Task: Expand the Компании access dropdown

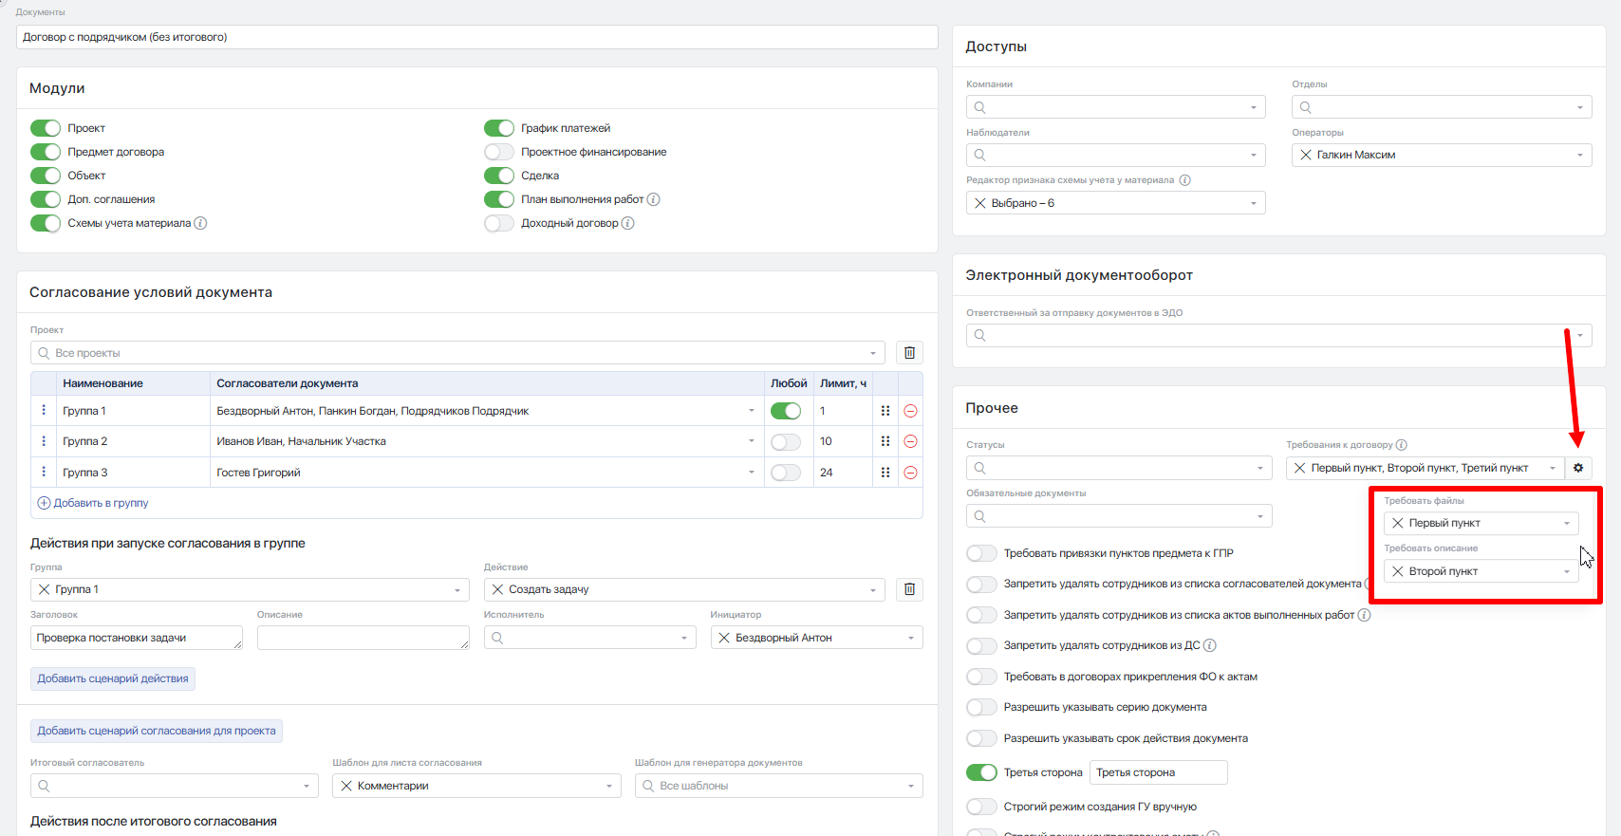Action: pyautogui.click(x=1253, y=107)
